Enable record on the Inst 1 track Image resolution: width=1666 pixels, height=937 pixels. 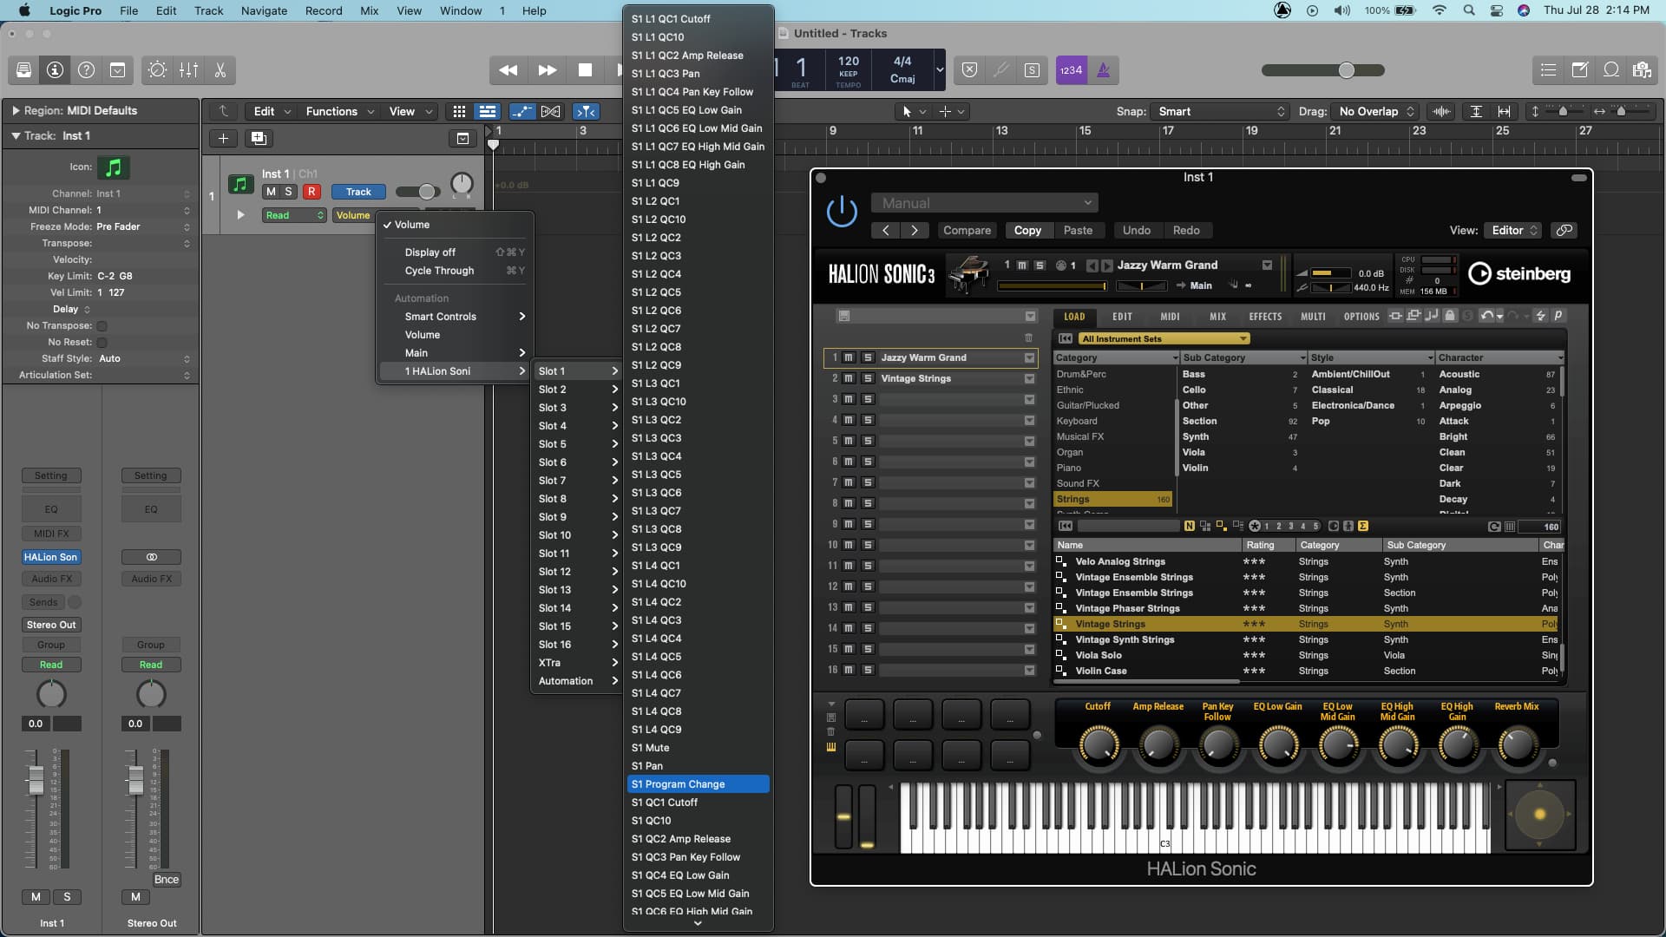pos(311,192)
